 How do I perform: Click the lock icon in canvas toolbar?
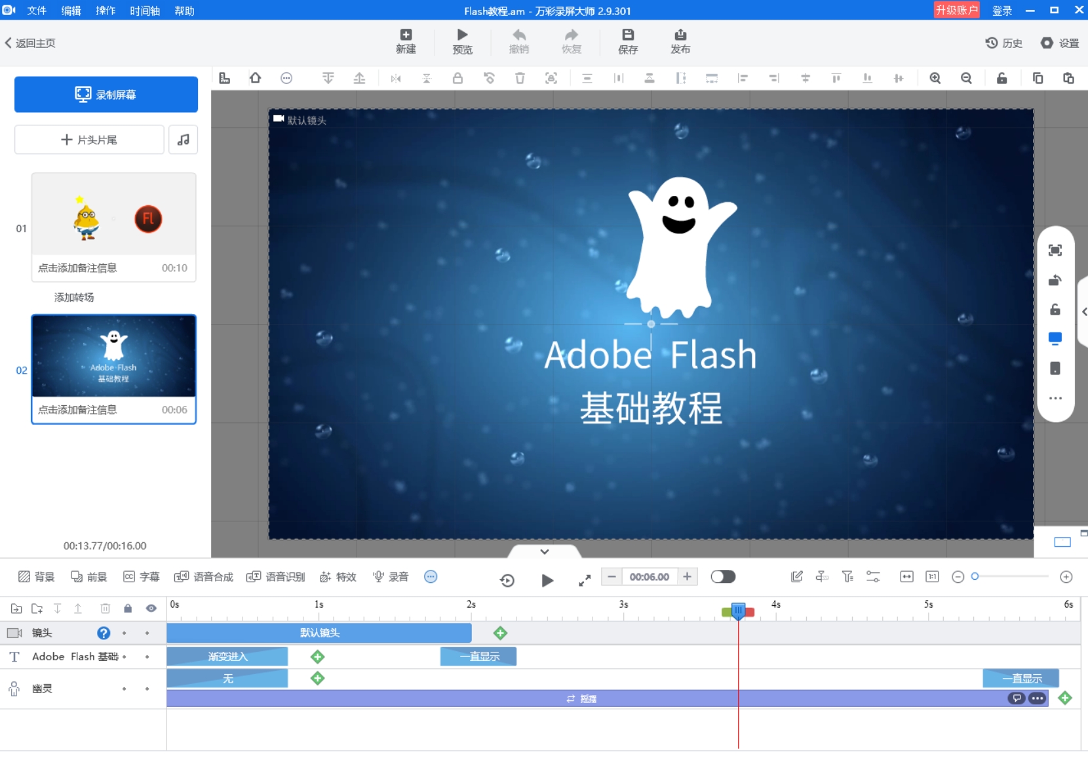pyautogui.click(x=457, y=78)
